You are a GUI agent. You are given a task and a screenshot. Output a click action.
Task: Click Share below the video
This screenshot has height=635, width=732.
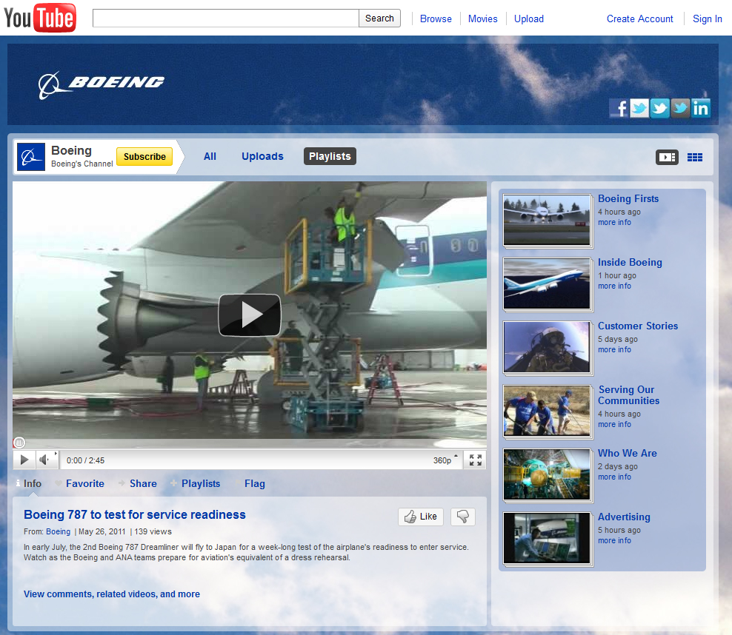pos(138,484)
